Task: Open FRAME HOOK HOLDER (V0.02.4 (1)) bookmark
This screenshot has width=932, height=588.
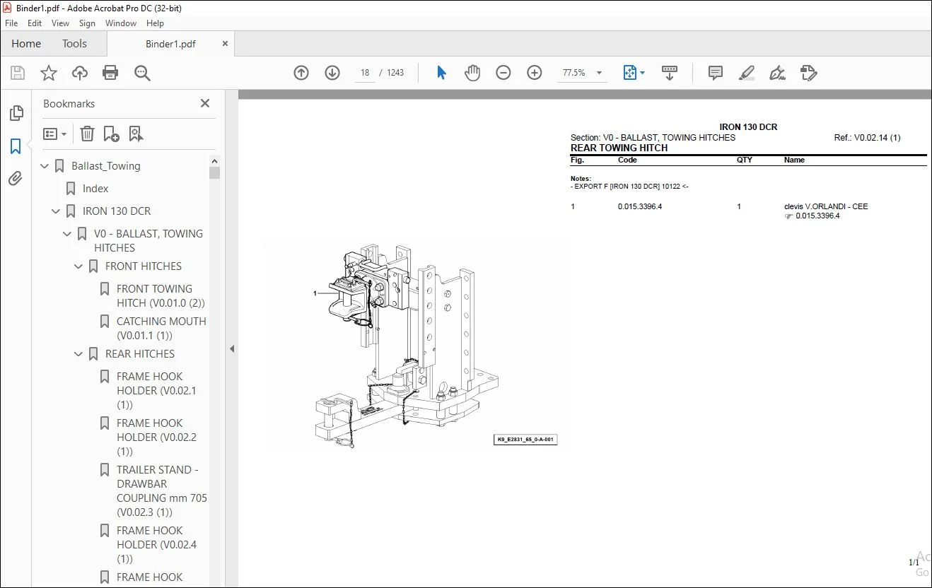Action: tap(156, 545)
